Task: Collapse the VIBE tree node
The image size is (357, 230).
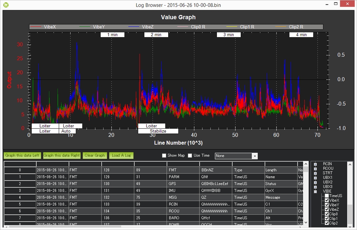Action: (315, 191)
